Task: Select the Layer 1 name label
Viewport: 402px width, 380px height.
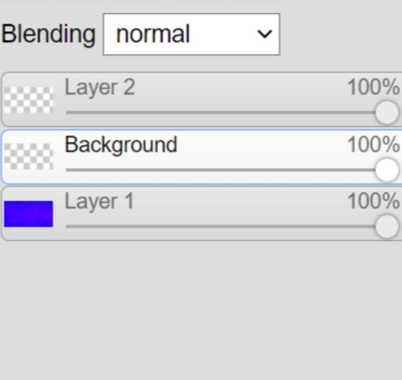Action: 99,202
